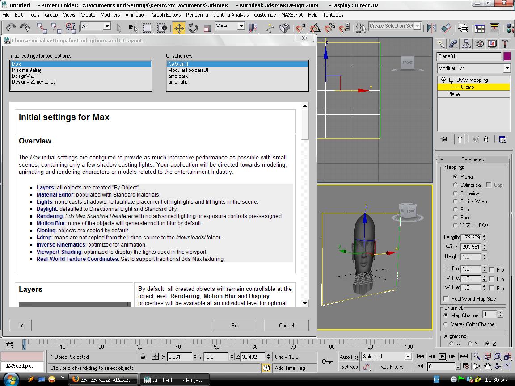Open the File menu
The width and height of the screenshot is (515, 386).
(6, 15)
